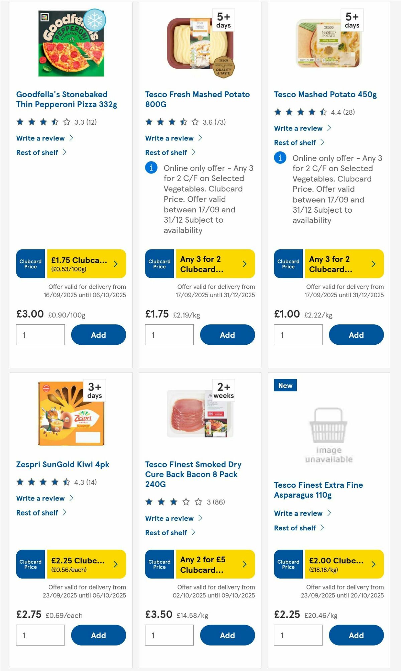Expand the Any 2 for £5 bacon offer
This screenshot has height=671, width=401.
pos(214,564)
